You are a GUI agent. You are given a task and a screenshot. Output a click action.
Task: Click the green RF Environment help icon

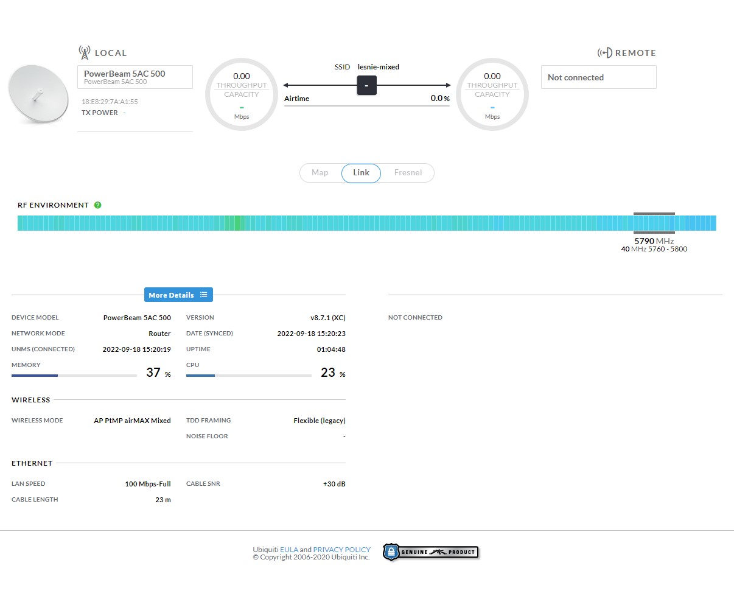[97, 205]
